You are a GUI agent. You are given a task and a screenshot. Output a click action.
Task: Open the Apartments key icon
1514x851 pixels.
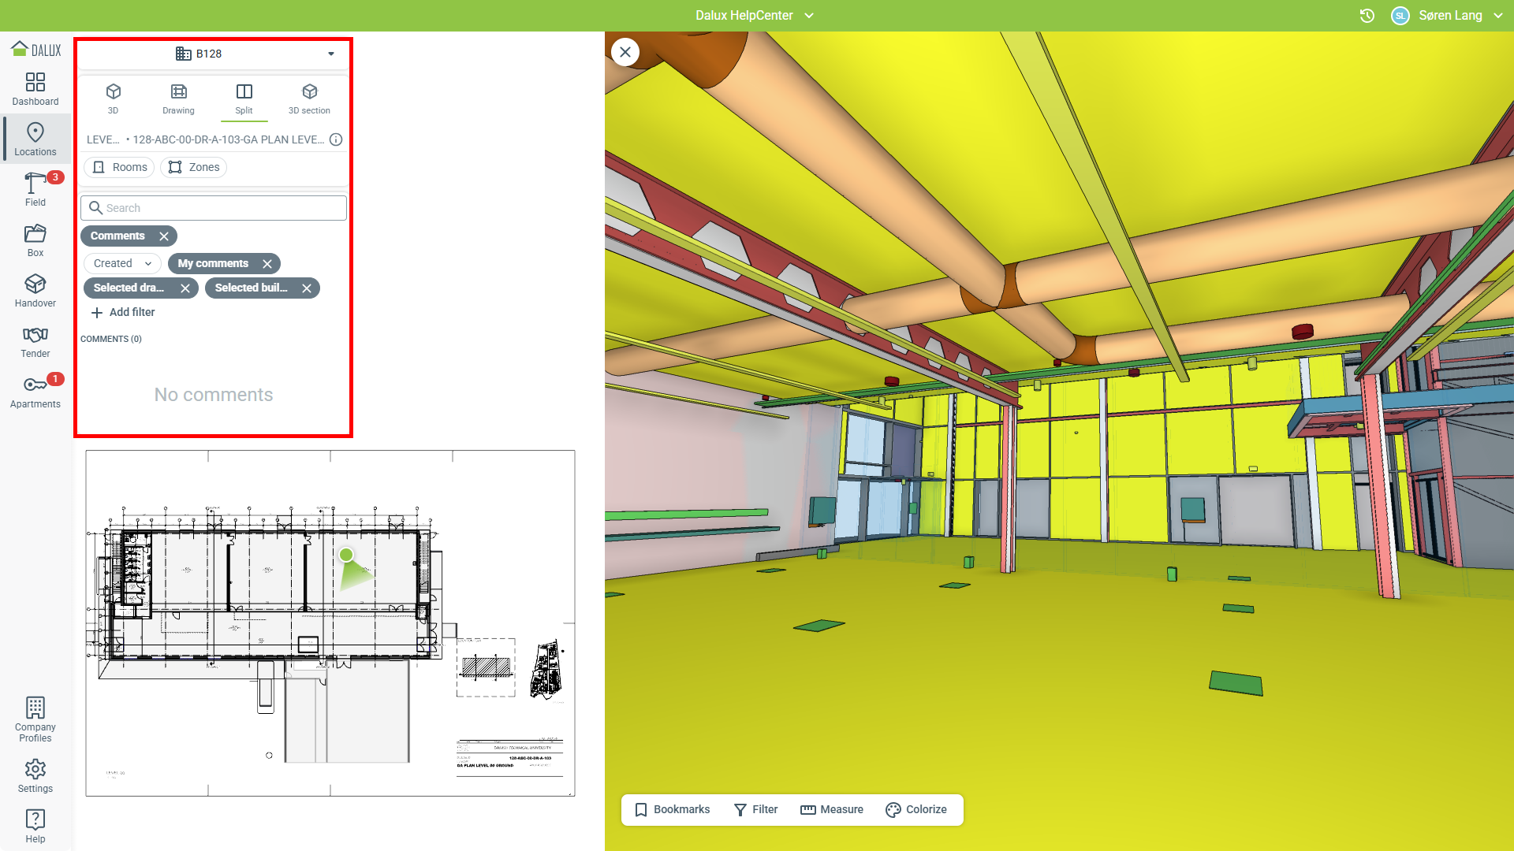pos(35,391)
